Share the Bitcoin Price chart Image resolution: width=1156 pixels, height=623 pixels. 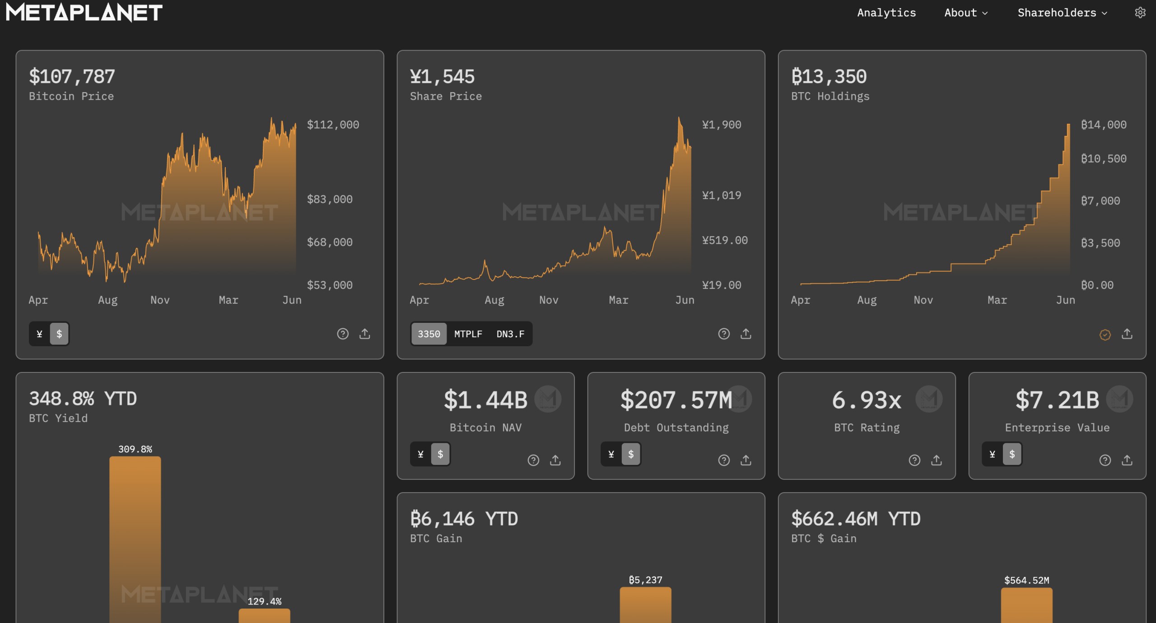(365, 334)
